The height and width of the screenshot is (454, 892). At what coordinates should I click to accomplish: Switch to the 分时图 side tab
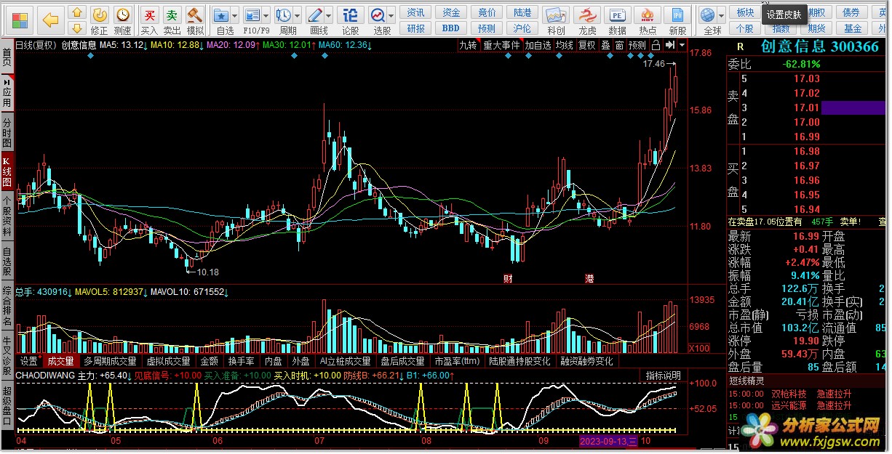[7, 133]
